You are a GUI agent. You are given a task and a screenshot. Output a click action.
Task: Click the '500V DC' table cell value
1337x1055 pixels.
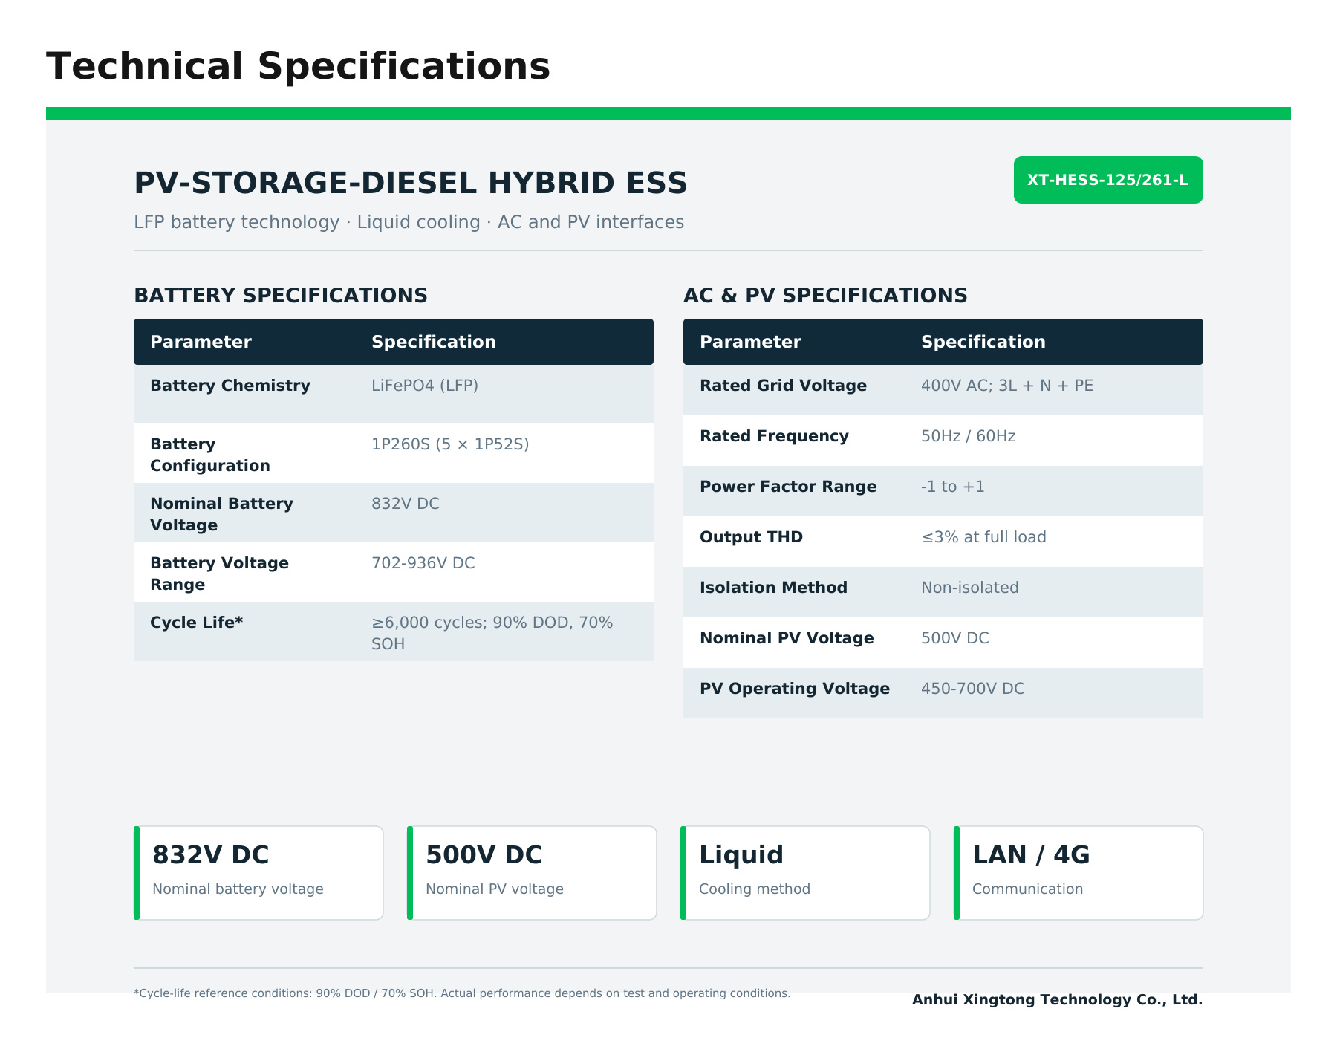955,638
